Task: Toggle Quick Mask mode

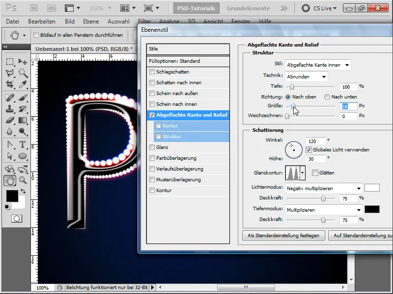Action: point(17,219)
